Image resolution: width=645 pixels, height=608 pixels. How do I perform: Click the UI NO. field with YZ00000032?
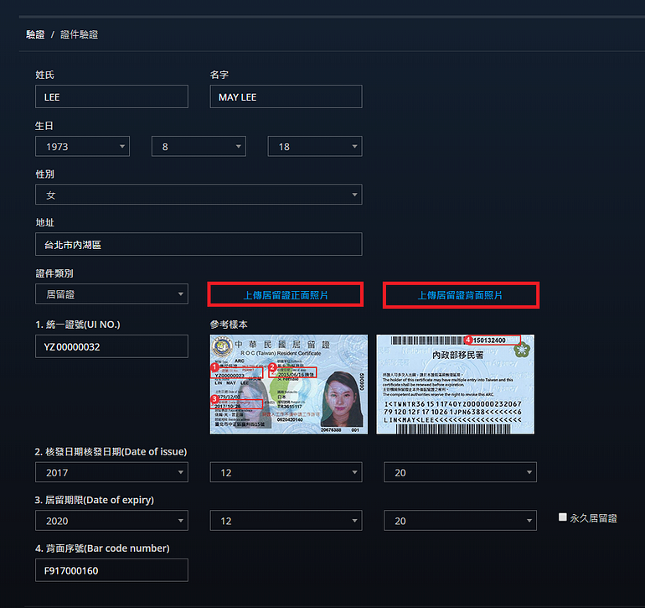click(x=111, y=346)
